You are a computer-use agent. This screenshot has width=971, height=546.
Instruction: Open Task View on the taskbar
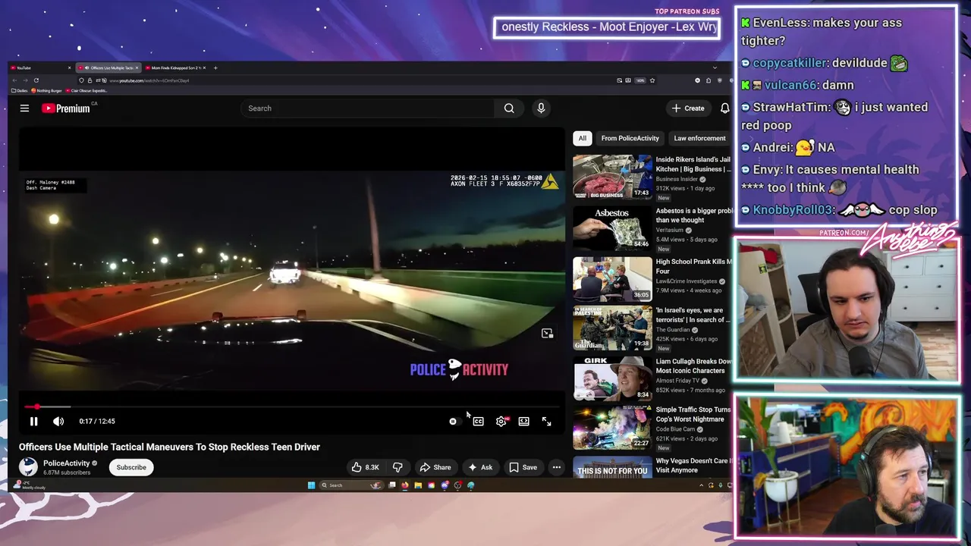(392, 485)
